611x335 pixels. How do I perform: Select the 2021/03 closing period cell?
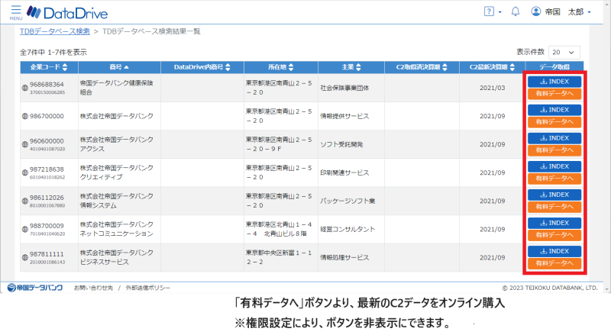coord(492,88)
